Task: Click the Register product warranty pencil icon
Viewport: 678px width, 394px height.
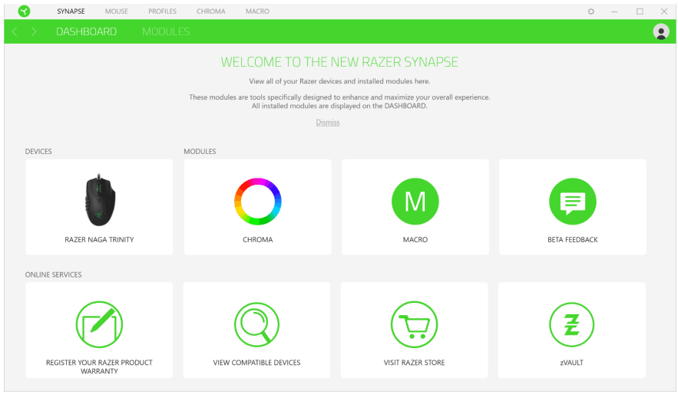Action: tap(99, 324)
